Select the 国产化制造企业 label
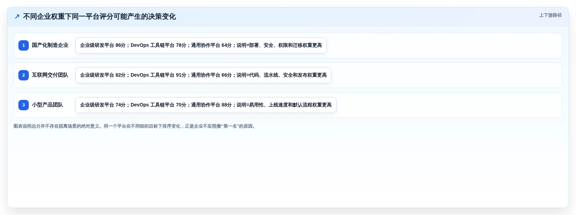 pos(50,45)
